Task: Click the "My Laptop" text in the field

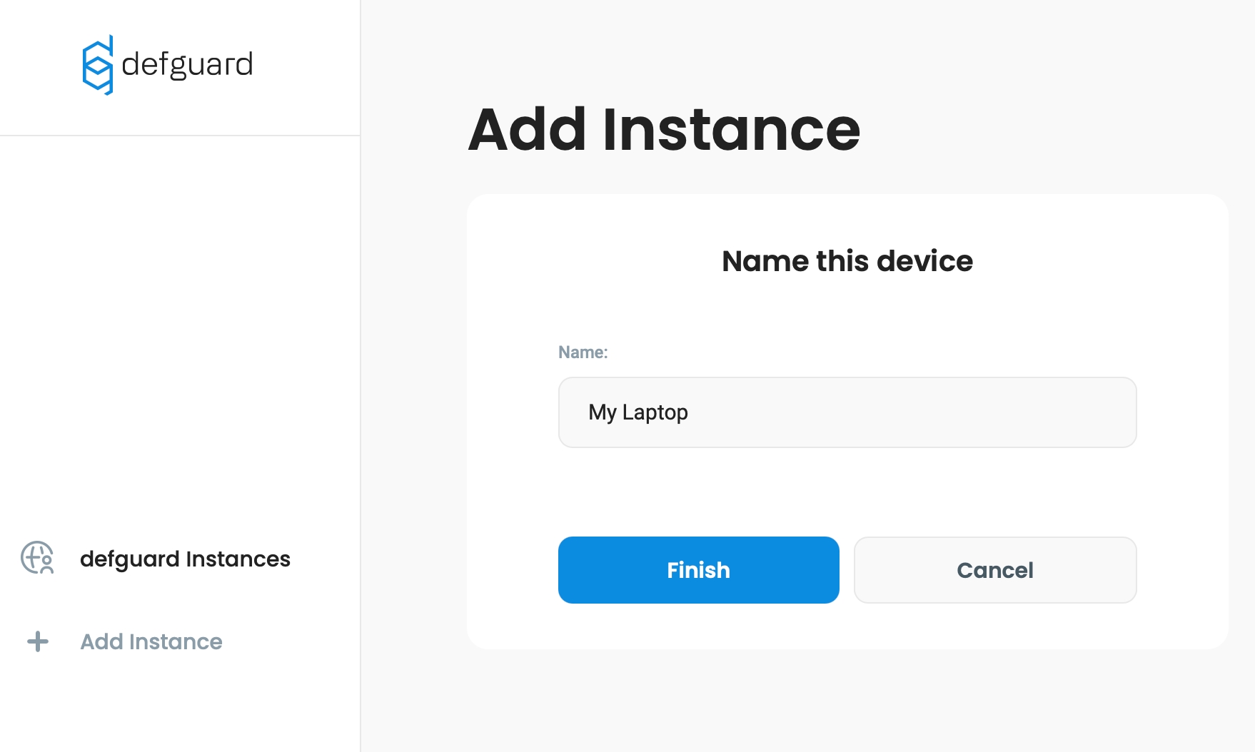Action: [638, 412]
